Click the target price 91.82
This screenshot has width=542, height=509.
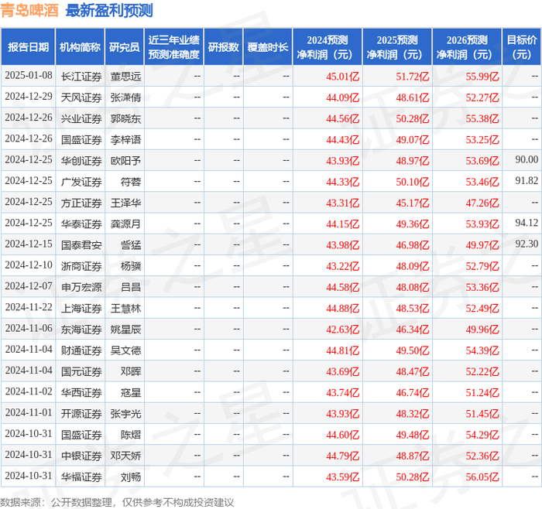[x=527, y=180]
